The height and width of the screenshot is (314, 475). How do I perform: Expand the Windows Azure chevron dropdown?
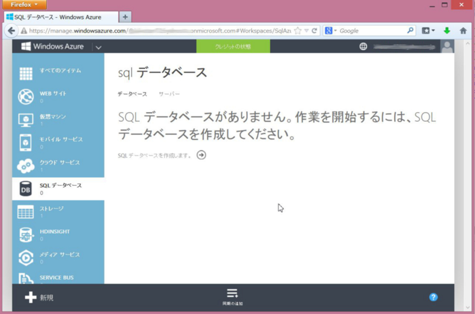pyautogui.click(x=98, y=47)
